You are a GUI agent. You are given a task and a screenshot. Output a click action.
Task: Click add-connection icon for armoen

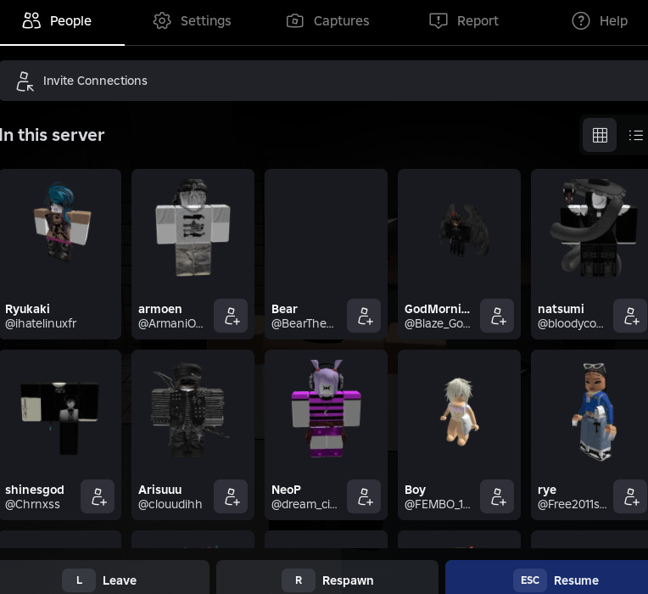(x=231, y=316)
